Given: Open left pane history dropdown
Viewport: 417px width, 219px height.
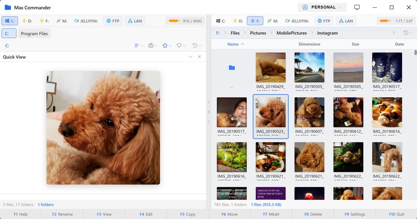Looking at the screenshot, I should pyautogui.click(x=197, y=46).
